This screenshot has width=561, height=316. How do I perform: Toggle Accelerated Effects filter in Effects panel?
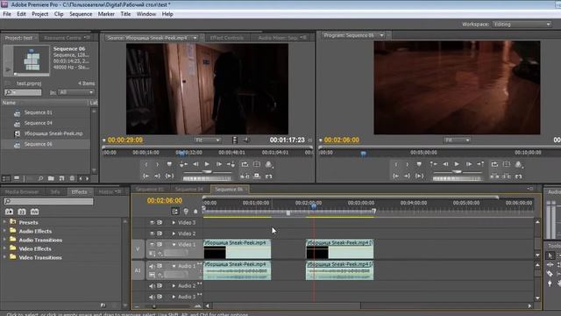pyautogui.click(x=9, y=212)
